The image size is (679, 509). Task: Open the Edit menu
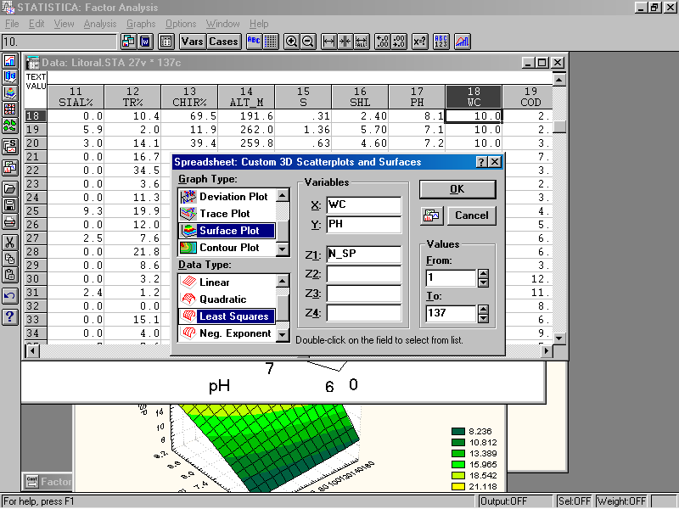pyautogui.click(x=36, y=24)
